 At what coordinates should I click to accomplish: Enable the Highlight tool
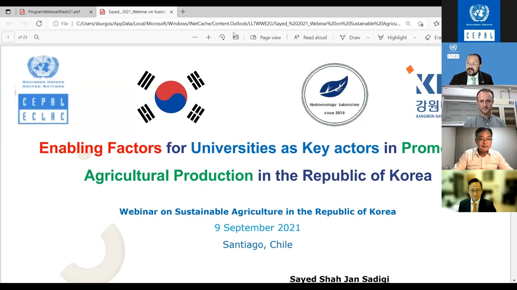tap(393, 37)
